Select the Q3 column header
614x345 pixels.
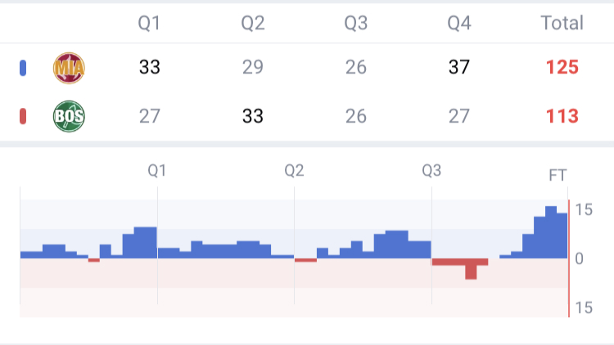[x=355, y=23]
